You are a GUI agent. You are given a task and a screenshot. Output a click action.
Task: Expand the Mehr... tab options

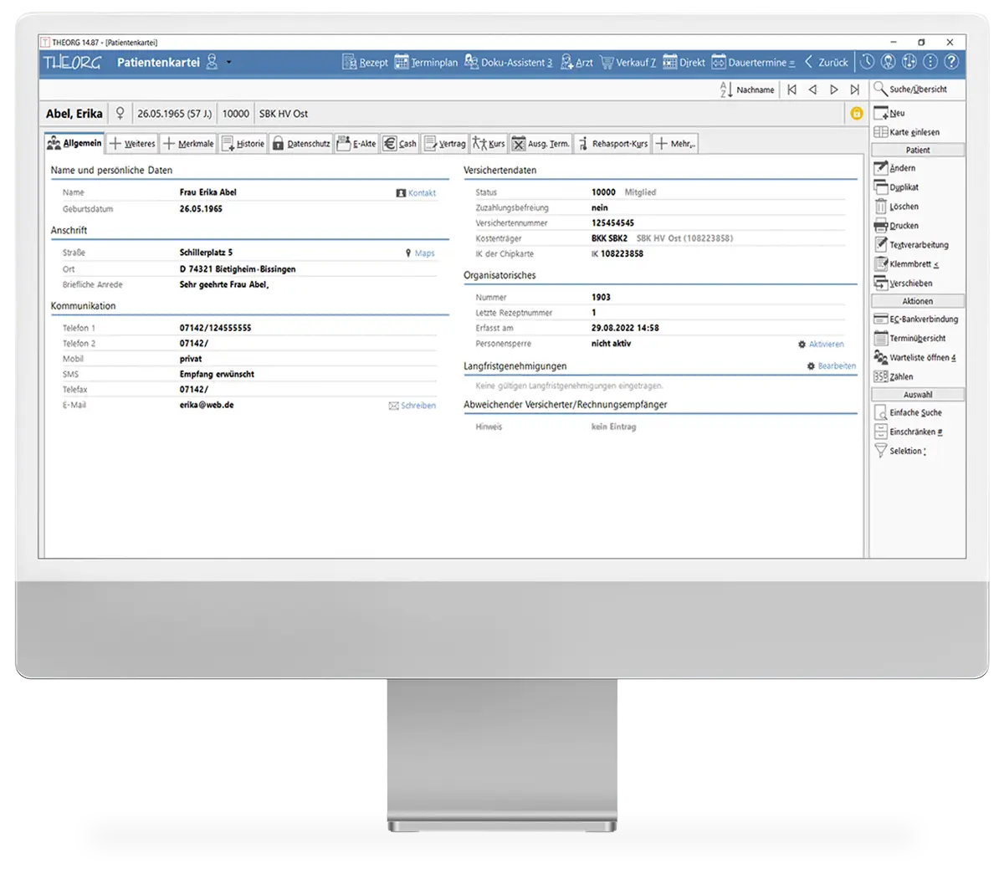(x=675, y=144)
